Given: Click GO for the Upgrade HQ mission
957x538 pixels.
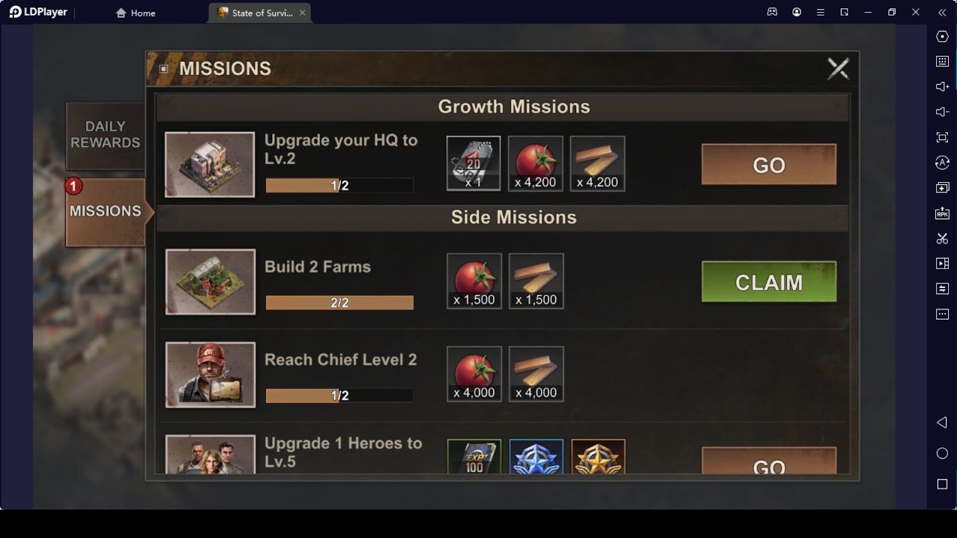Looking at the screenshot, I should (769, 164).
